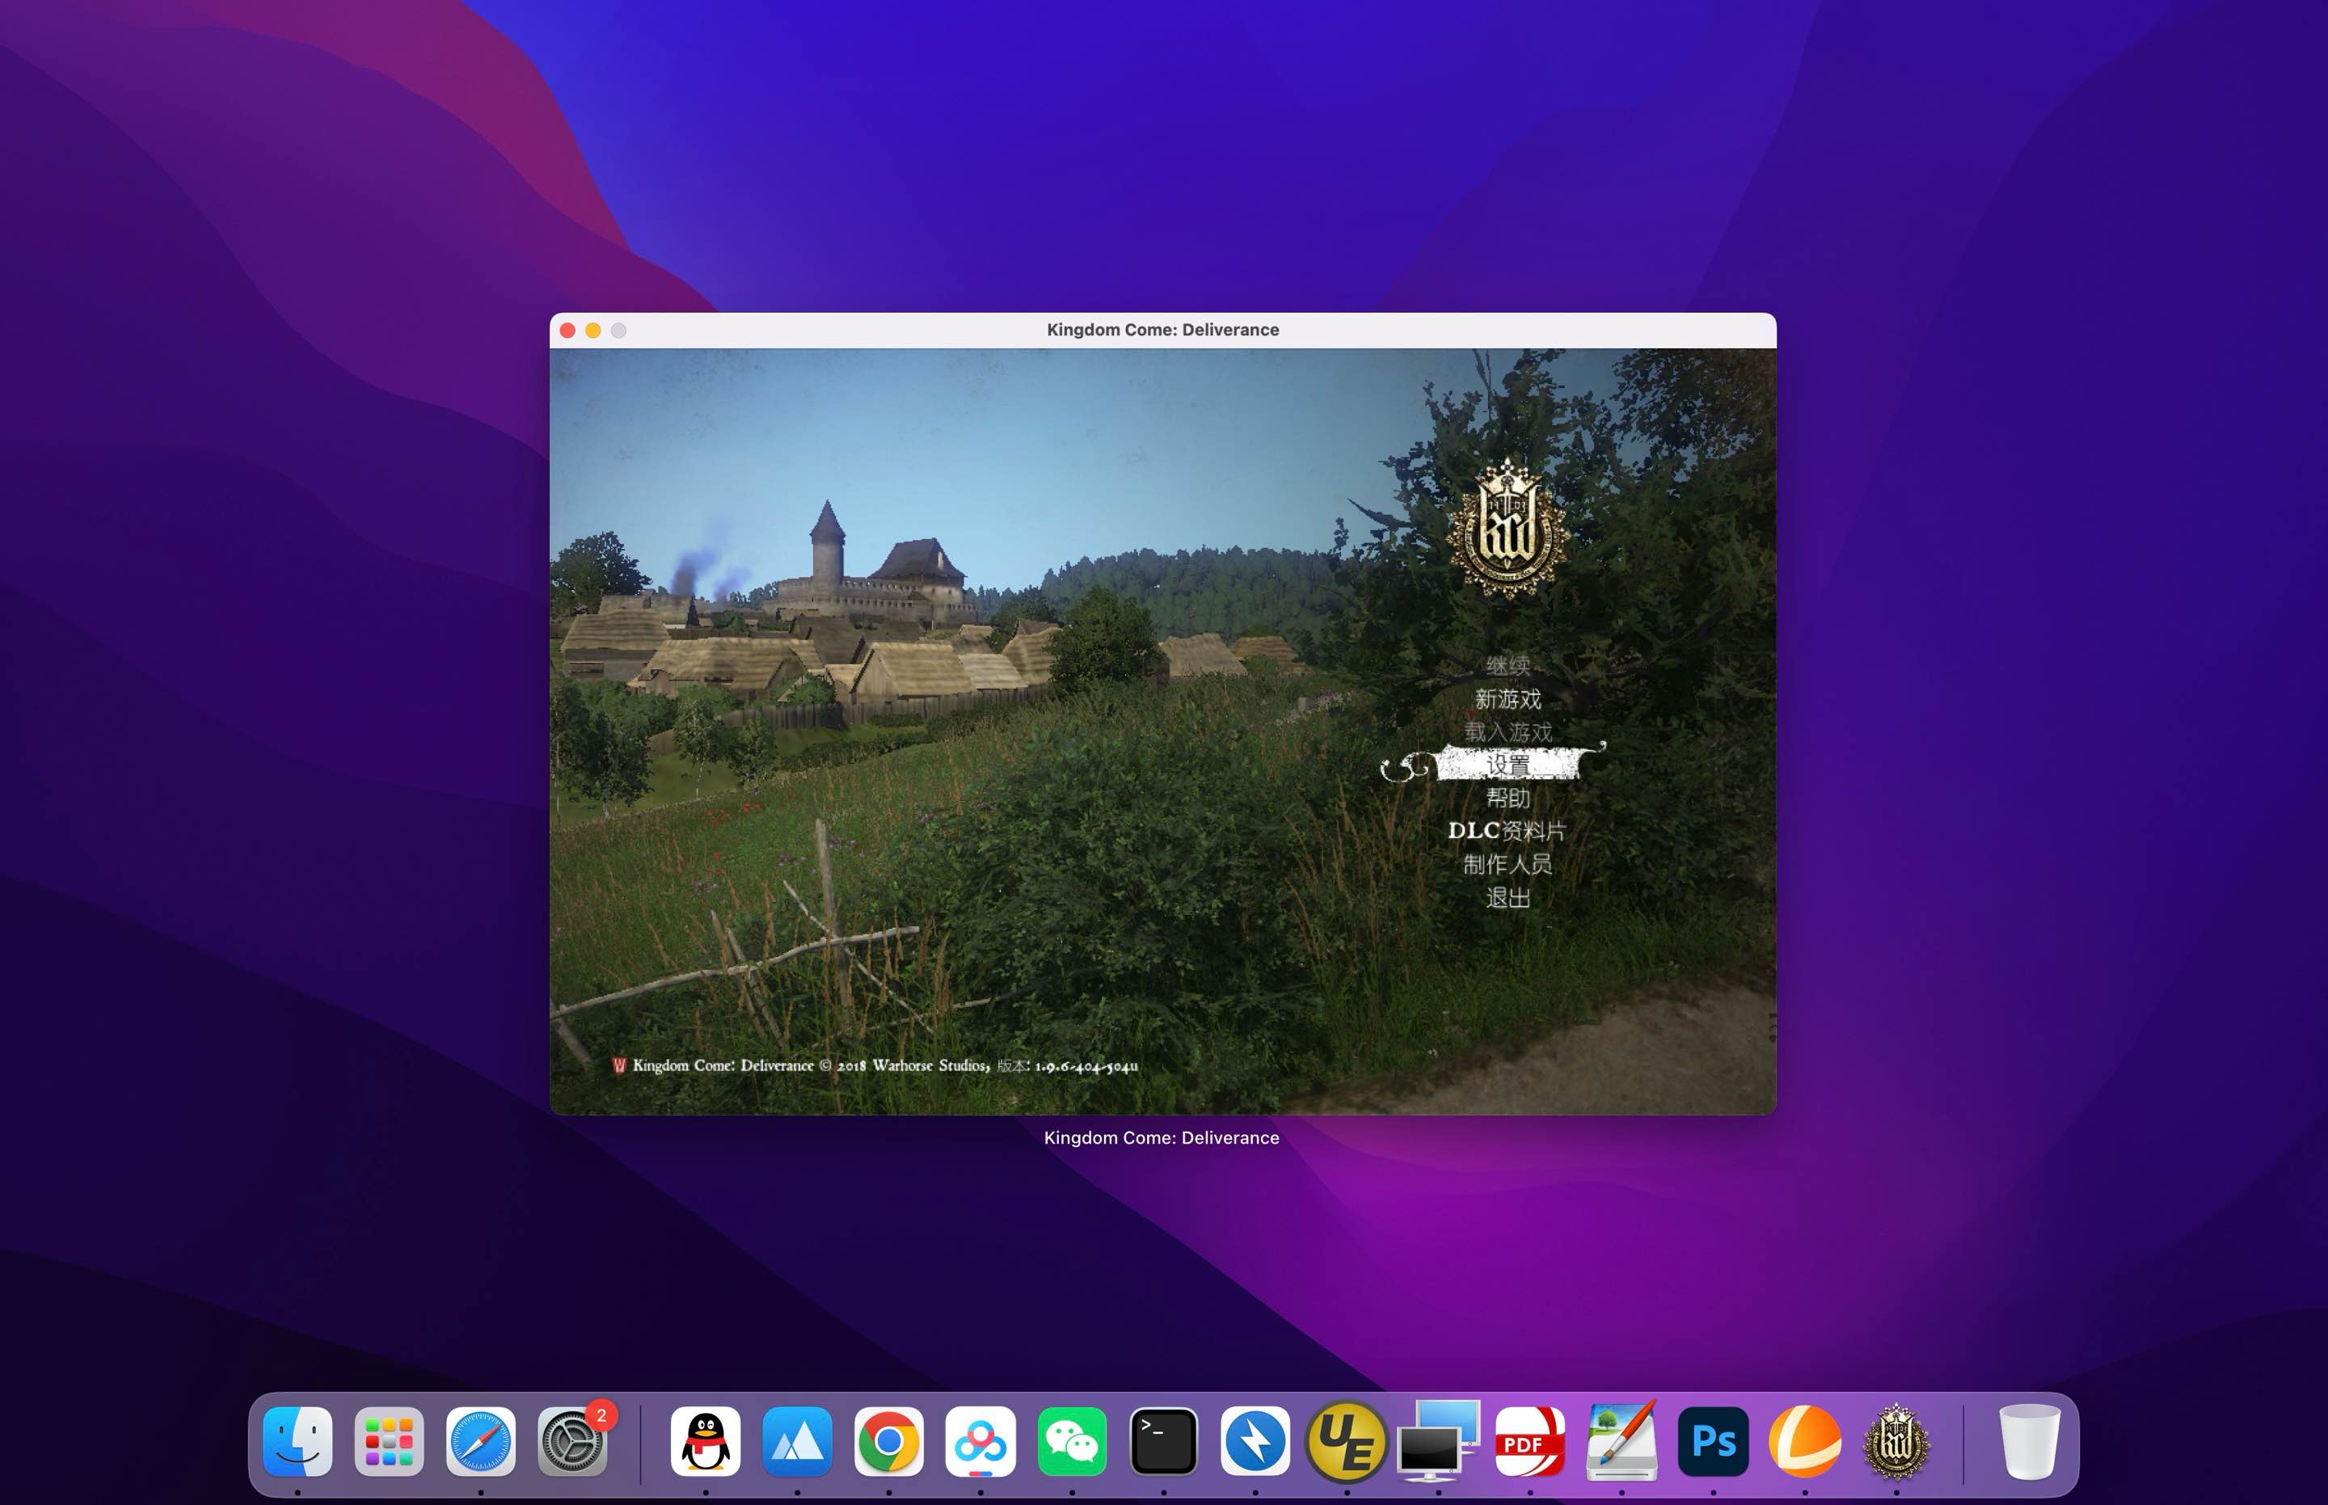2328x1505 pixels.
Task: Launch Google Chrome from the dock
Action: pyautogui.click(x=888, y=1440)
